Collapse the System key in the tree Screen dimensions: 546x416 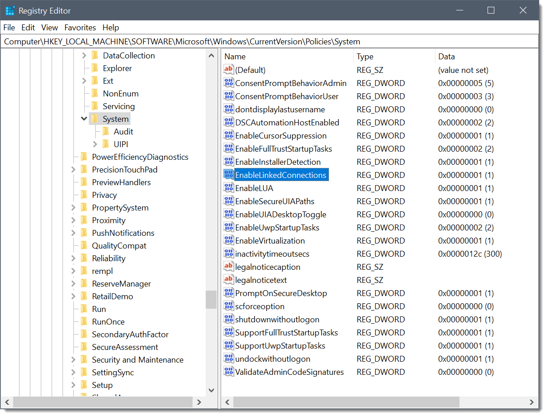pyautogui.click(x=84, y=119)
